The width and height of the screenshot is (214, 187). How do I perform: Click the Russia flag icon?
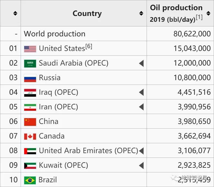tap(30, 78)
